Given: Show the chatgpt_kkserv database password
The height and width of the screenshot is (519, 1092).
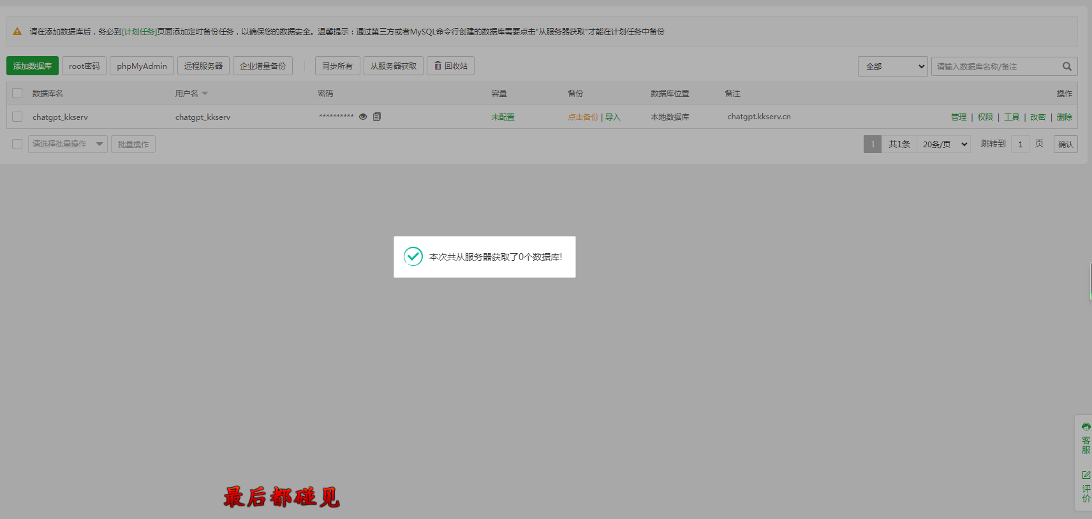Looking at the screenshot, I should tap(363, 117).
